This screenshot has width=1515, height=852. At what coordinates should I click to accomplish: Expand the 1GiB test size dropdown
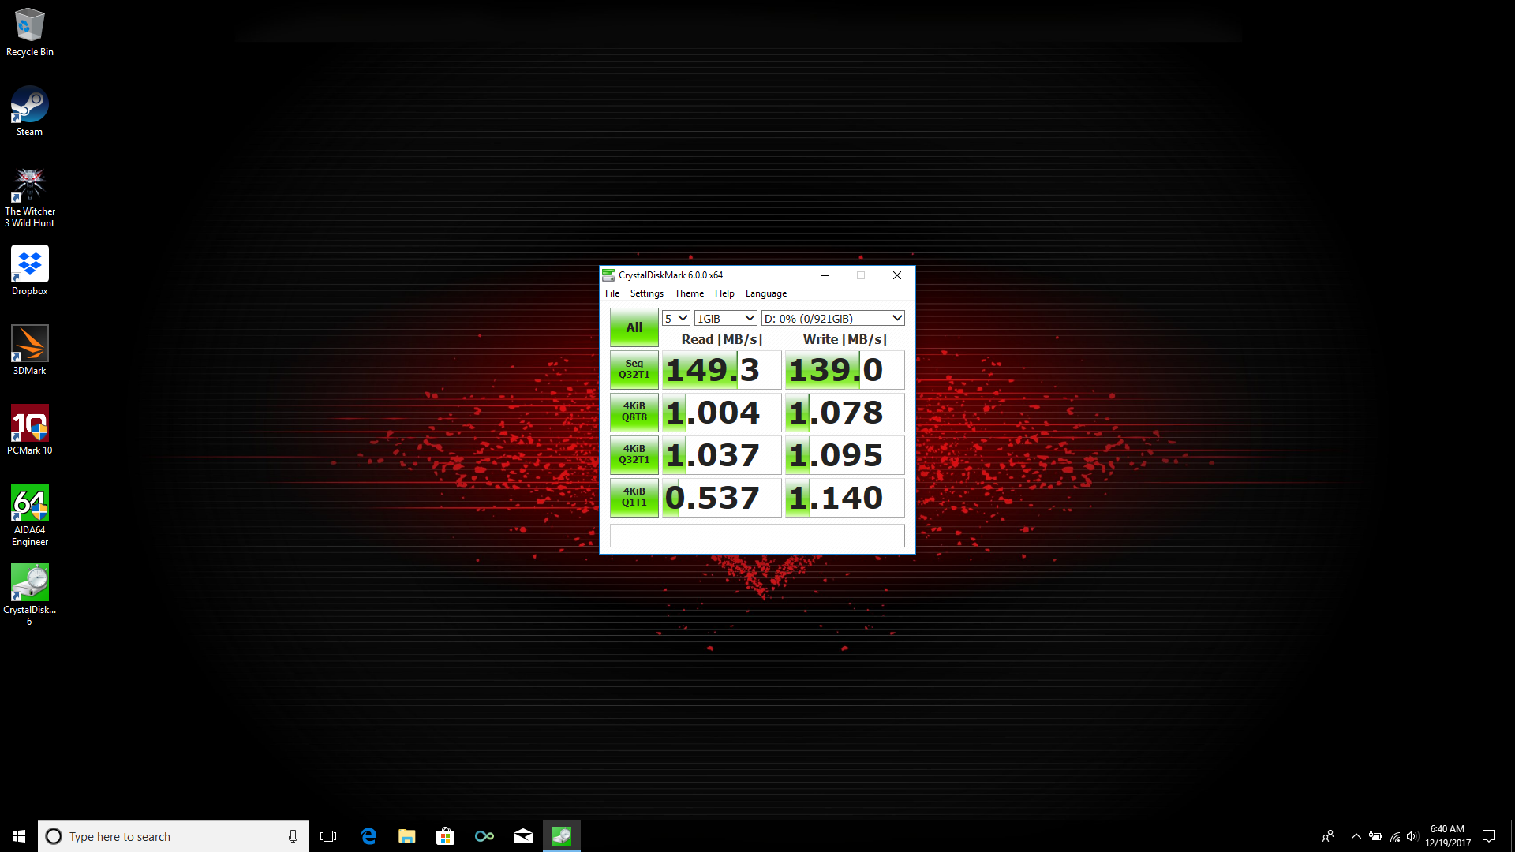coord(725,318)
